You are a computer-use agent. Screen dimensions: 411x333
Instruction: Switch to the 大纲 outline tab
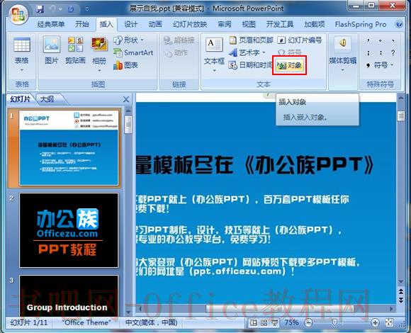pyautogui.click(x=47, y=99)
